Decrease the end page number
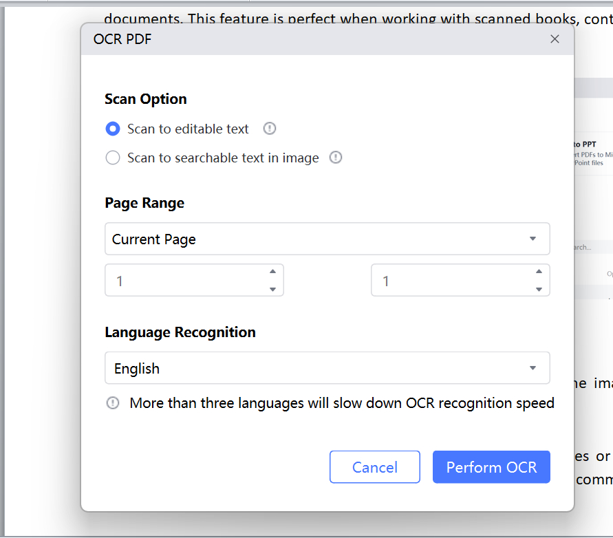Image resolution: width=613 pixels, height=538 pixels. click(539, 289)
